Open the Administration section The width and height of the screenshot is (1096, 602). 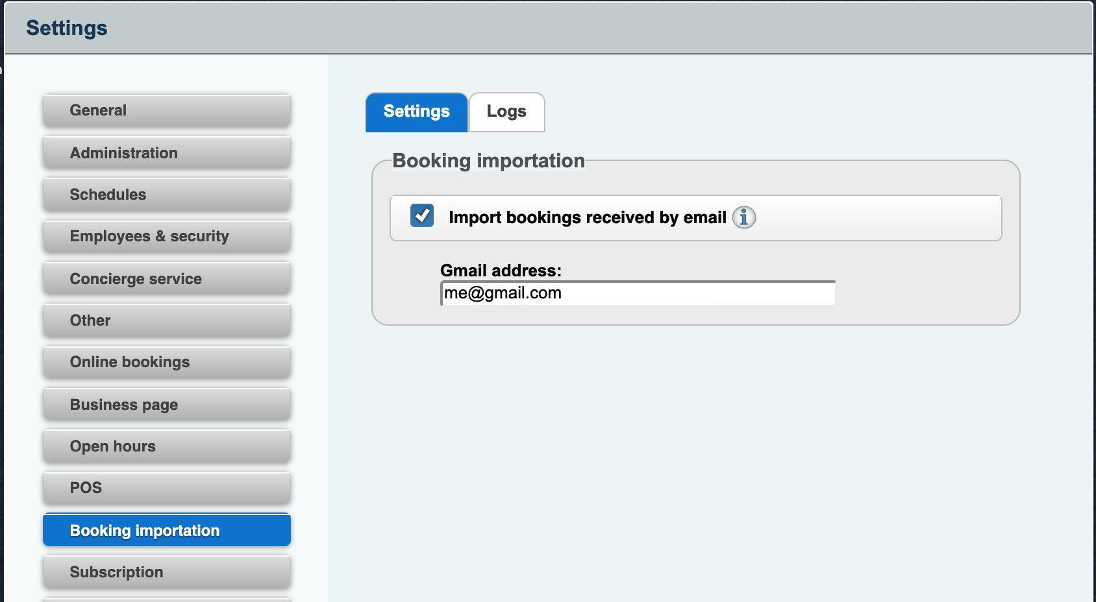(167, 153)
